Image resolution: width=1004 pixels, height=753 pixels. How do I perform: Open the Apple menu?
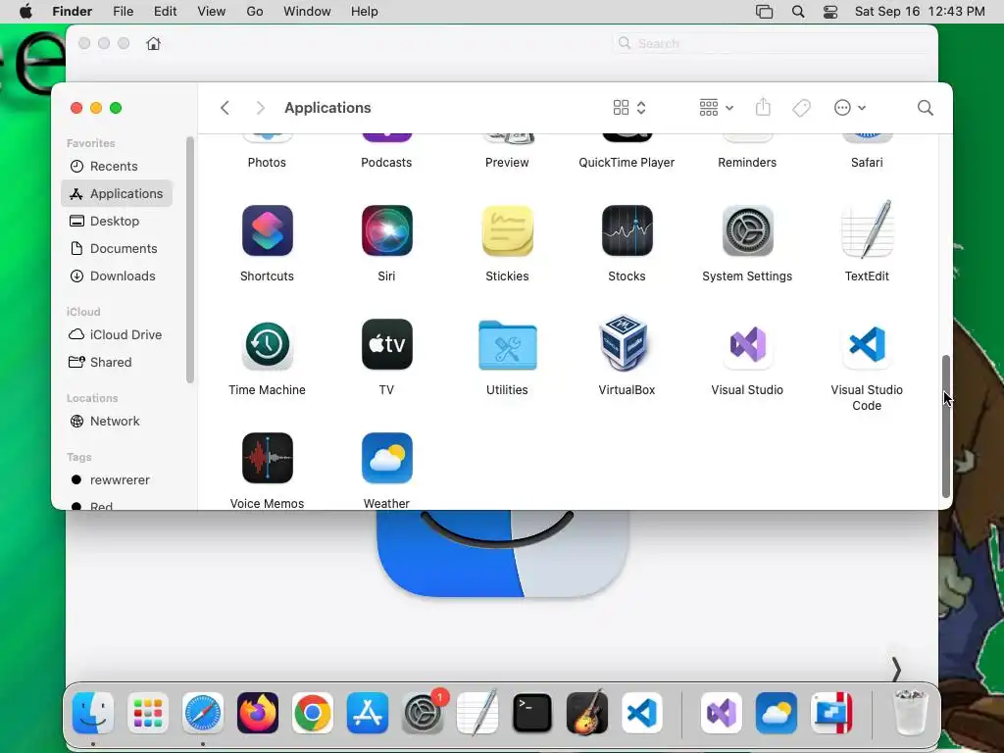(x=25, y=12)
